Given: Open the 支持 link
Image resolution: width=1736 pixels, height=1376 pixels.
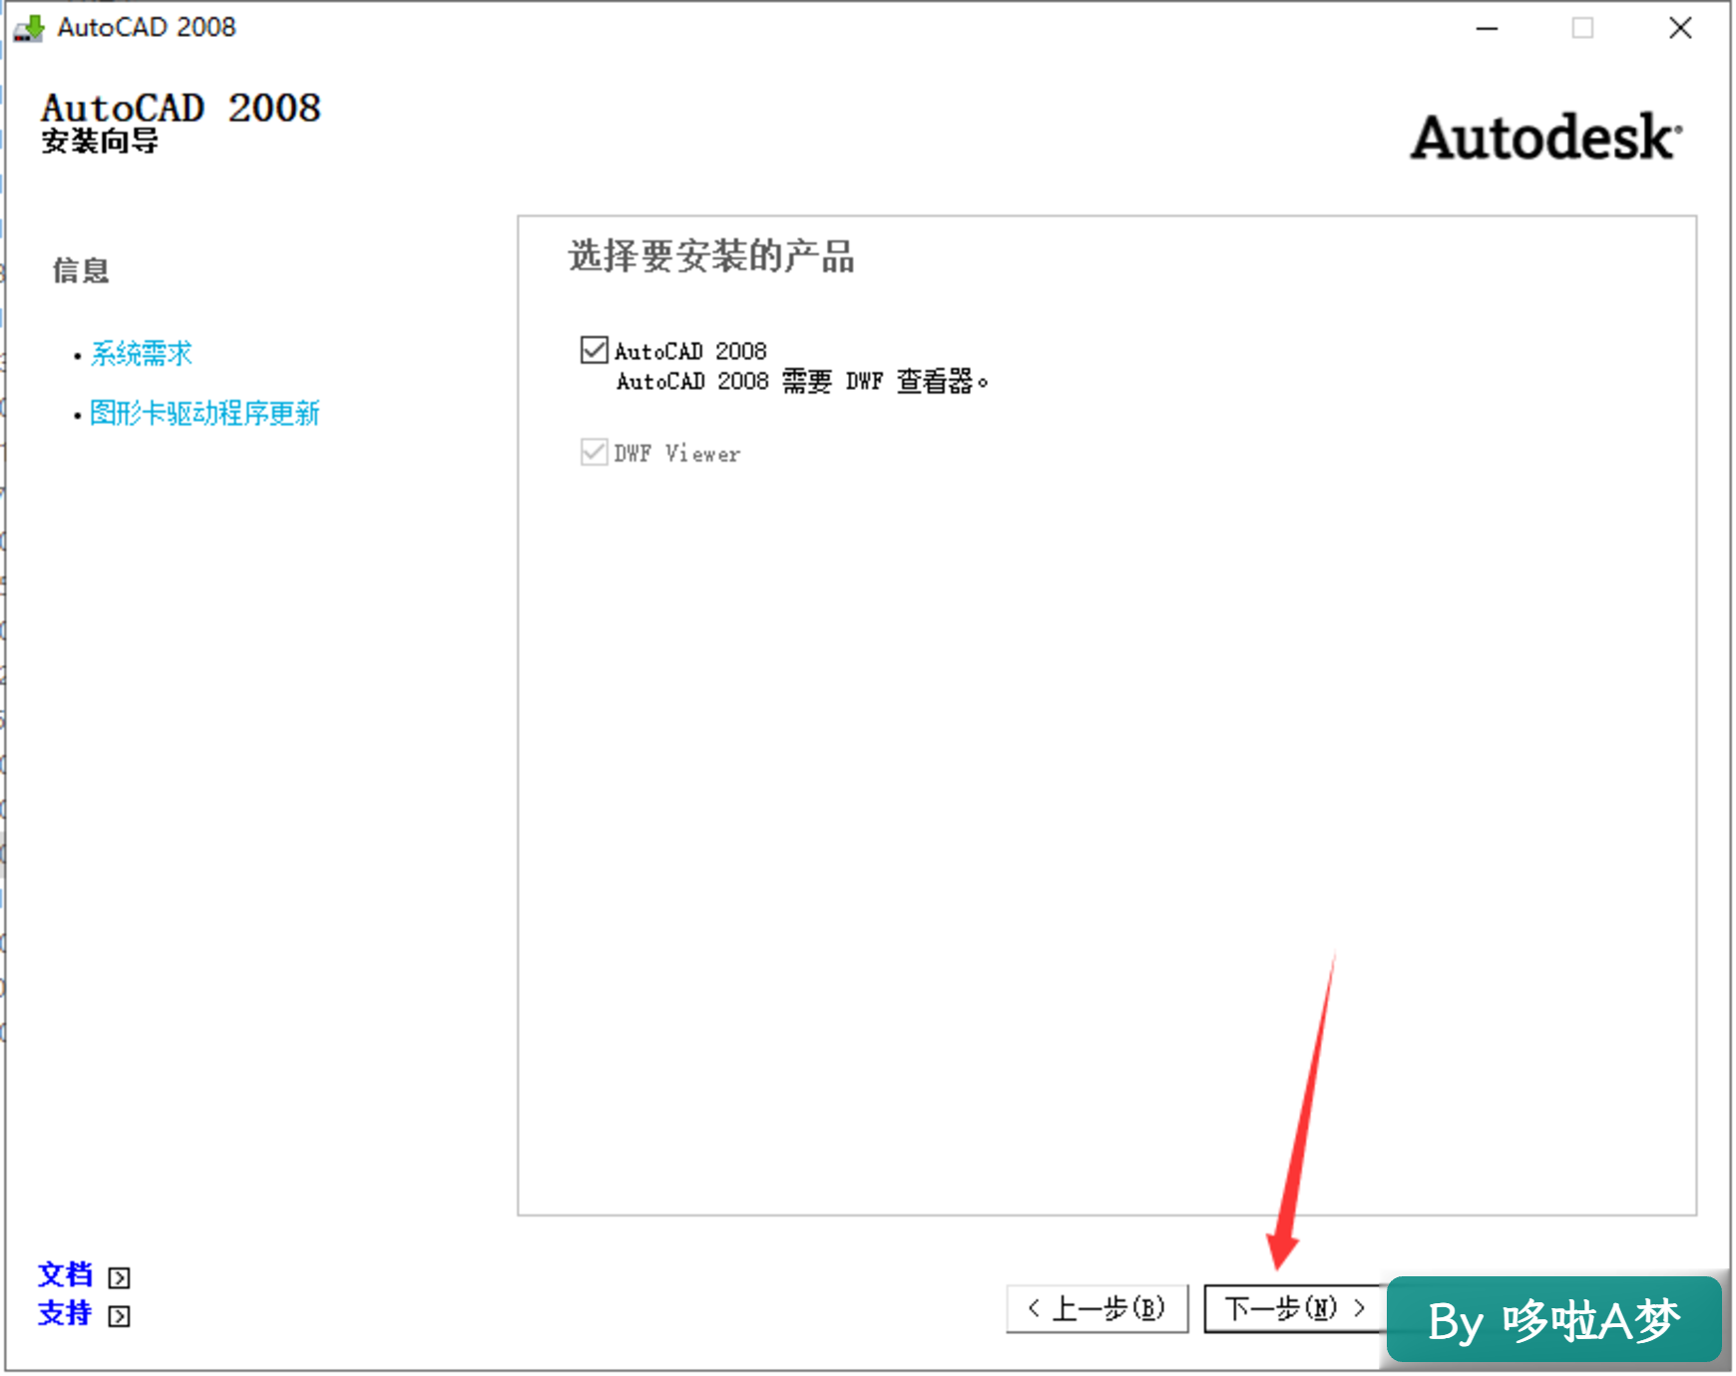Looking at the screenshot, I should (65, 1313).
